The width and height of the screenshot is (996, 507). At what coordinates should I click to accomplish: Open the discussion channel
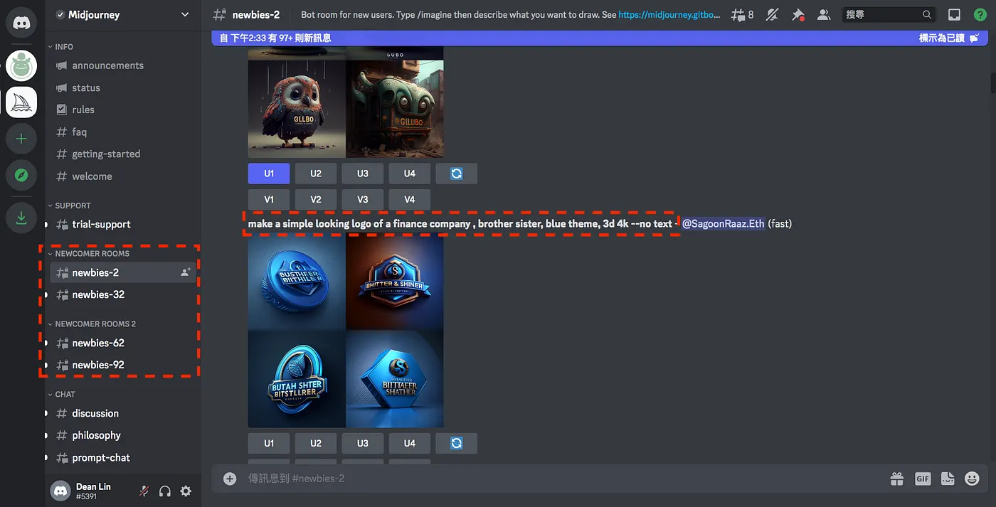point(123,413)
